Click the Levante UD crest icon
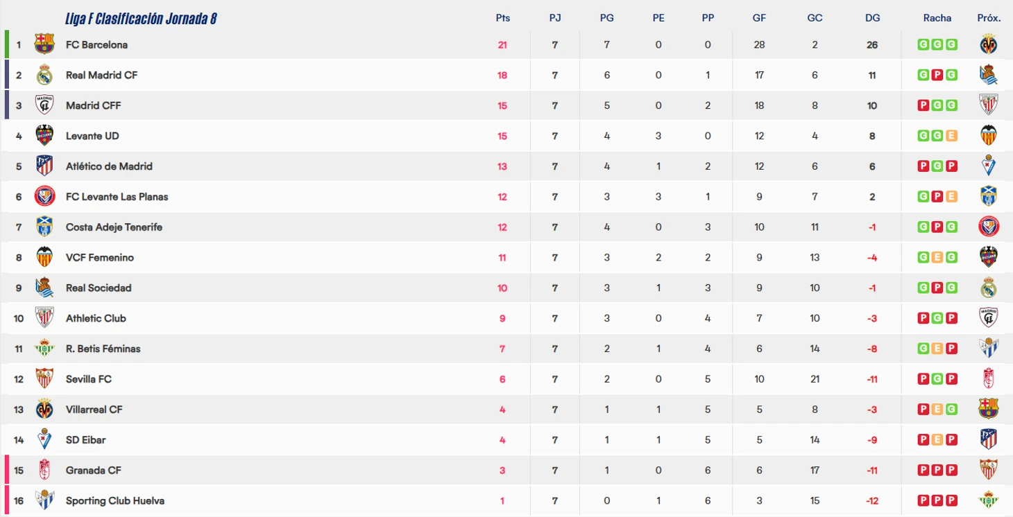Image resolution: width=1013 pixels, height=517 pixels. 44,136
